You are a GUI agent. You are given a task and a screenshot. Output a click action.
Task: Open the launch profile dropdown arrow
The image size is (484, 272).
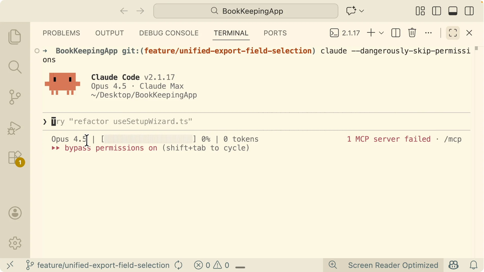click(x=381, y=33)
